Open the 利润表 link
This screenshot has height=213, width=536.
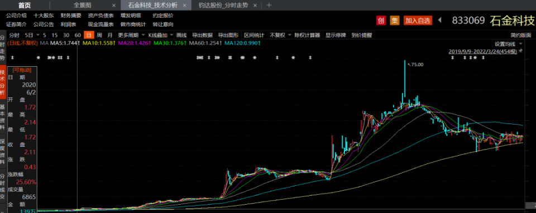pyautogui.click(x=68, y=24)
